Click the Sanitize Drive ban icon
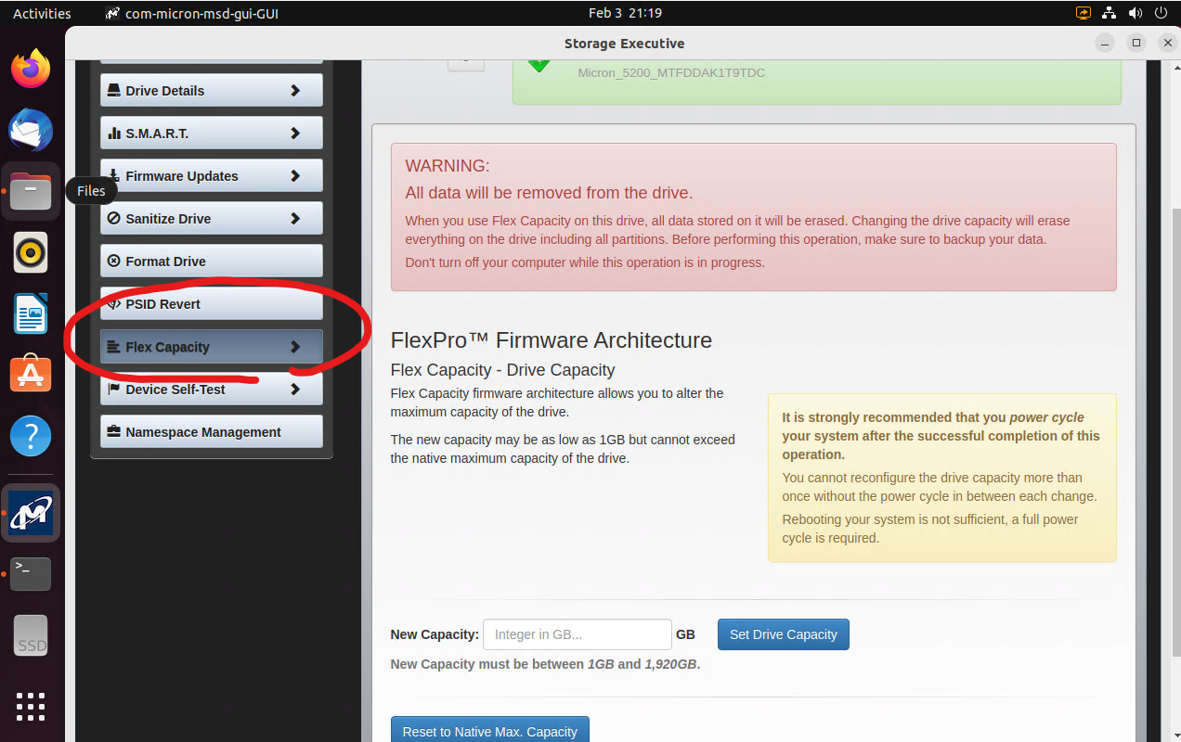The width and height of the screenshot is (1181, 742). pyautogui.click(x=114, y=219)
